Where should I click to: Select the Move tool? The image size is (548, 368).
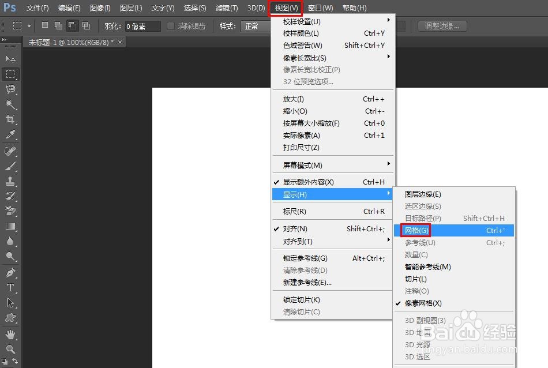(10, 59)
